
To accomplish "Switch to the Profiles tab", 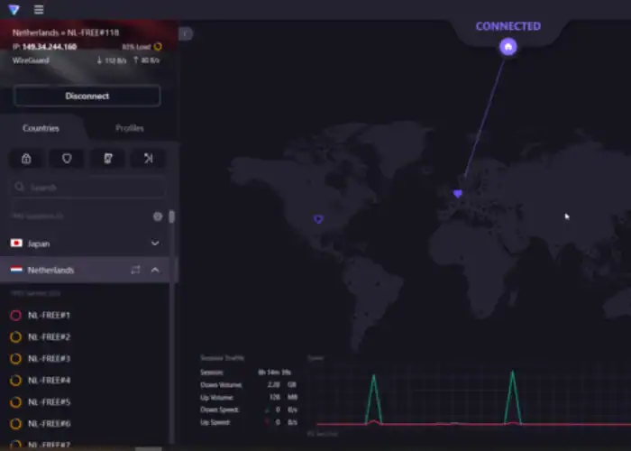I will coord(130,128).
